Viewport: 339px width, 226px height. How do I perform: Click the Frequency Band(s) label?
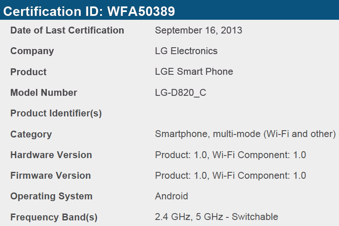pos(54,217)
